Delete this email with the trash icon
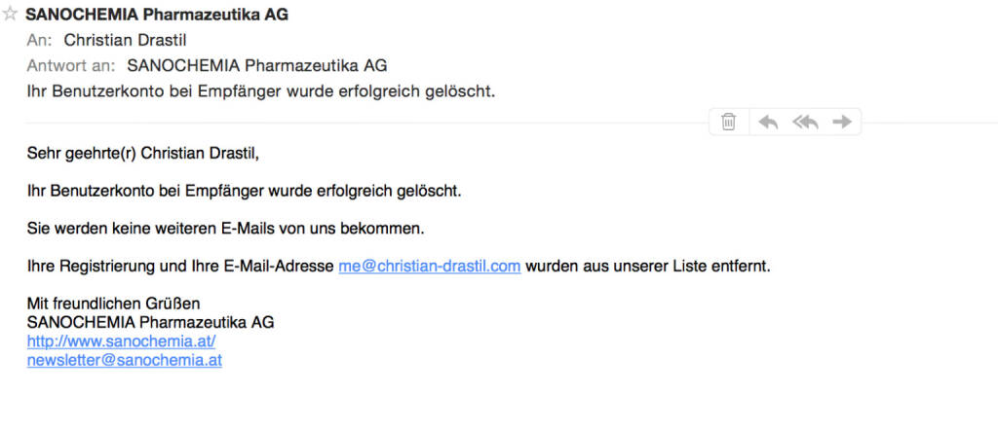The image size is (998, 430). [x=728, y=122]
